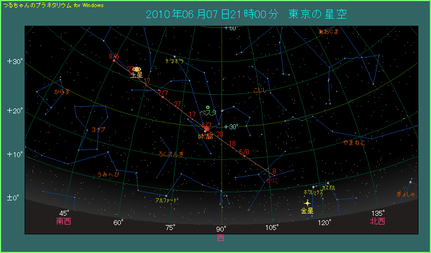Select the pink 西 direction label
This screenshot has width=431, height=253.
pyautogui.click(x=220, y=238)
